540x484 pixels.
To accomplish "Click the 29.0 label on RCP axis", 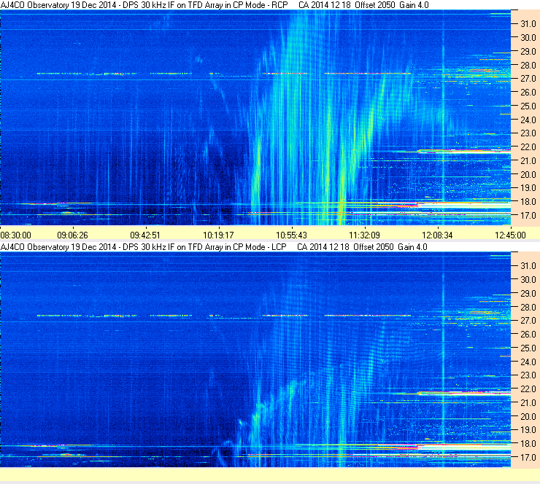I will coord(528,52).
